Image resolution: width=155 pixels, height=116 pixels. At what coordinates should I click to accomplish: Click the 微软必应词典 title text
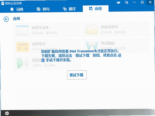13,3
